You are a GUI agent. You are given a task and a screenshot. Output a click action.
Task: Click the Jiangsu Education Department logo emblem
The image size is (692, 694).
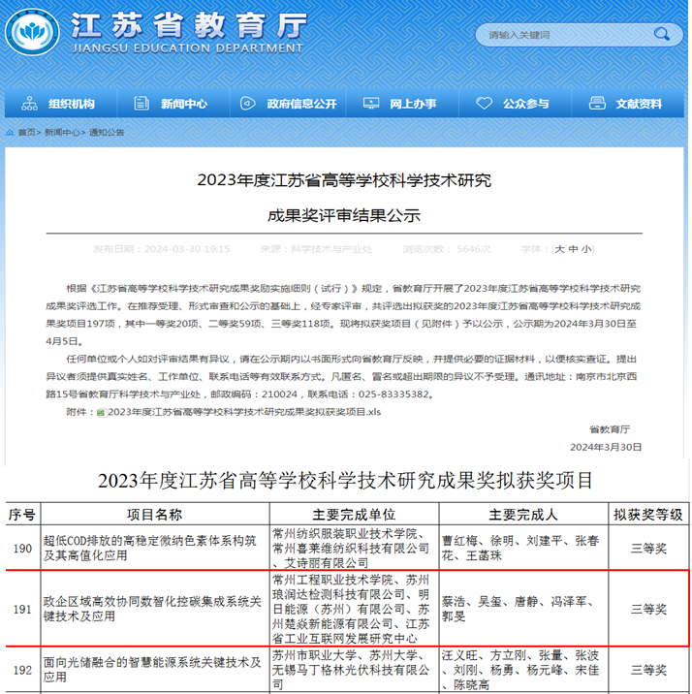(35, 32)
